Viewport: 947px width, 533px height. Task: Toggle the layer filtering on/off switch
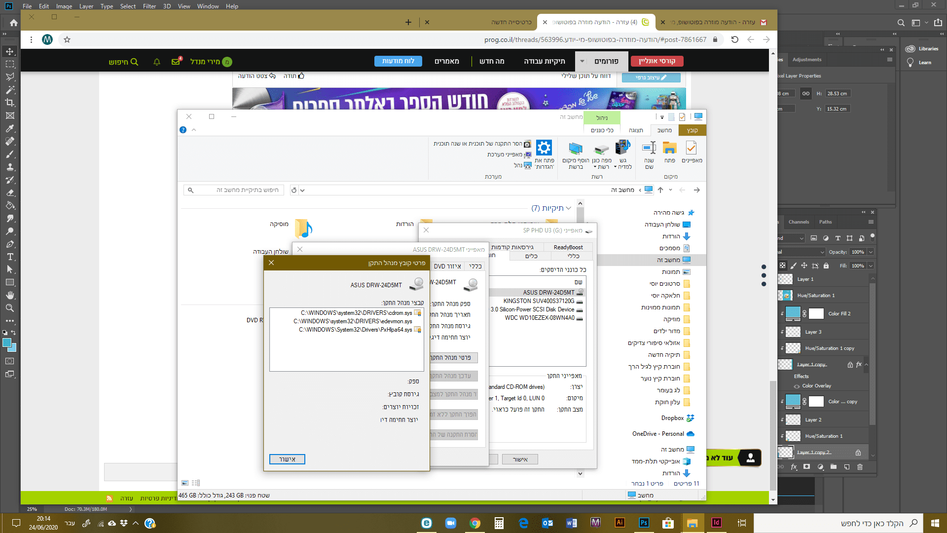click(872, 237)
